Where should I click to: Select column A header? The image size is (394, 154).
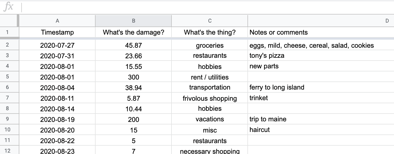tap(57, 21)
